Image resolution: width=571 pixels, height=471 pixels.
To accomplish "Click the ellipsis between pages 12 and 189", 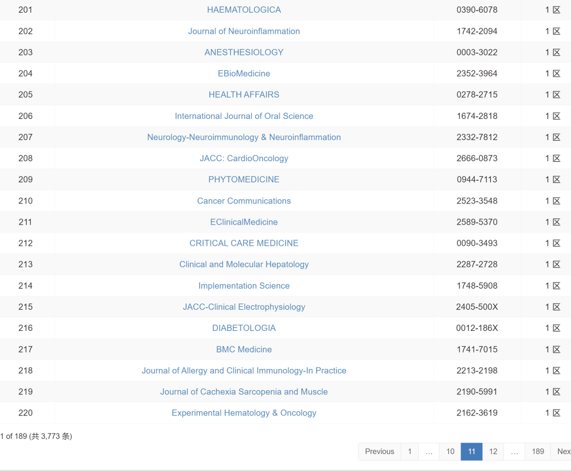I will pos(514,451).
